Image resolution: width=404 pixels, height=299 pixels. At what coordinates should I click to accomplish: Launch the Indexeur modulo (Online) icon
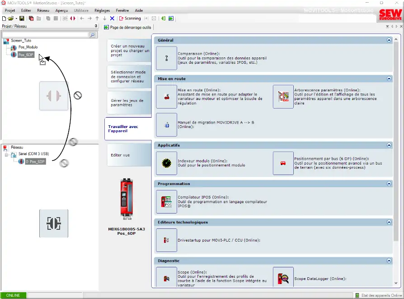point(166,163)
